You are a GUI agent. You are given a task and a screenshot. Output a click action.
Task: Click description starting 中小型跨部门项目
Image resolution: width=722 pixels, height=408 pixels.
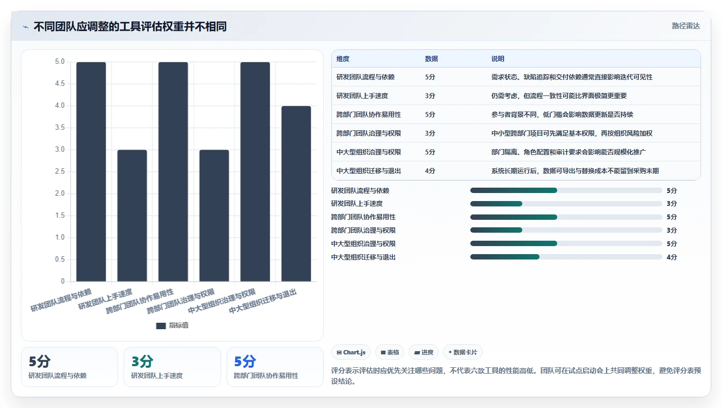572,133
